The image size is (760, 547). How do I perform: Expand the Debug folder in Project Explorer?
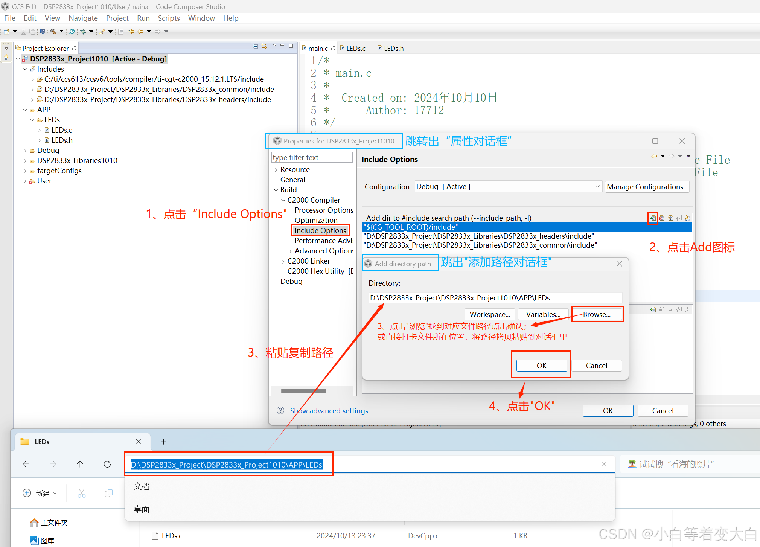point(25,151)
